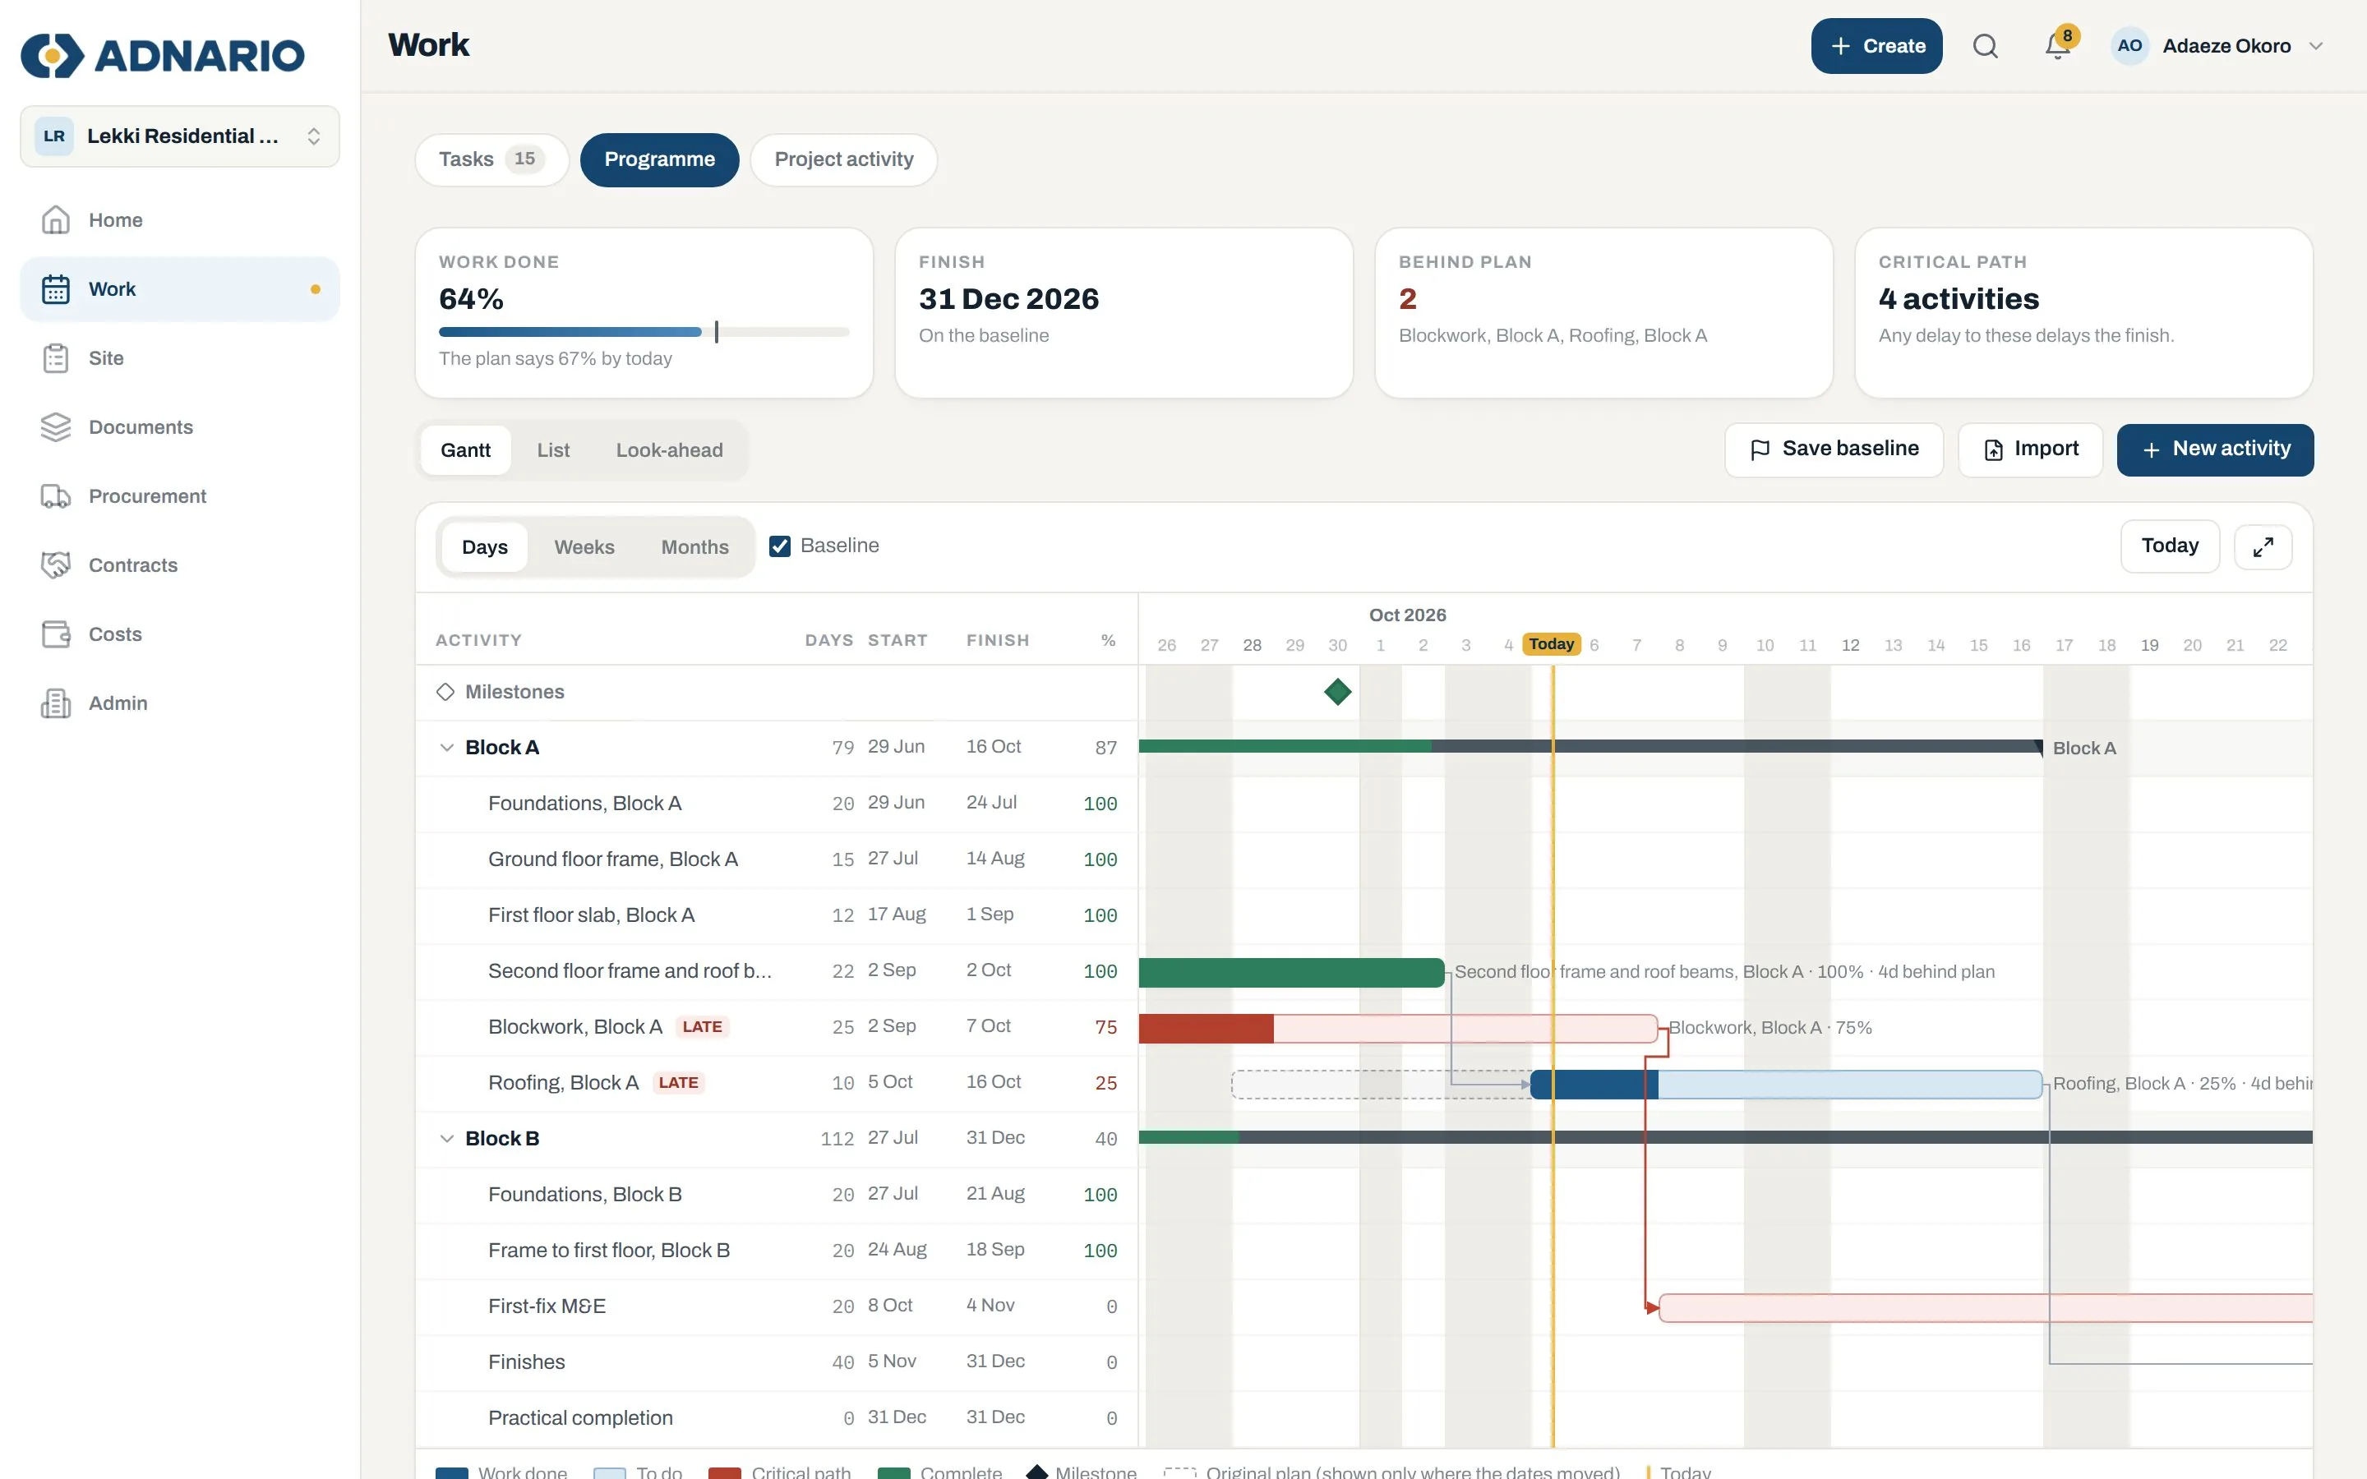Select the Frame to first floor, Block B row

777,1251
